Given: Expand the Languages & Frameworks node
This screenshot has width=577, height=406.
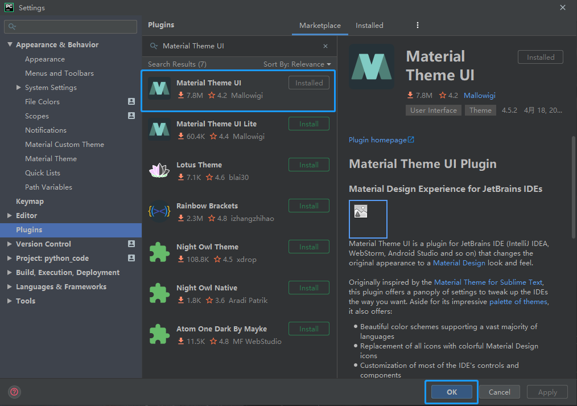Looking at the screenshot, I should 10,286.
